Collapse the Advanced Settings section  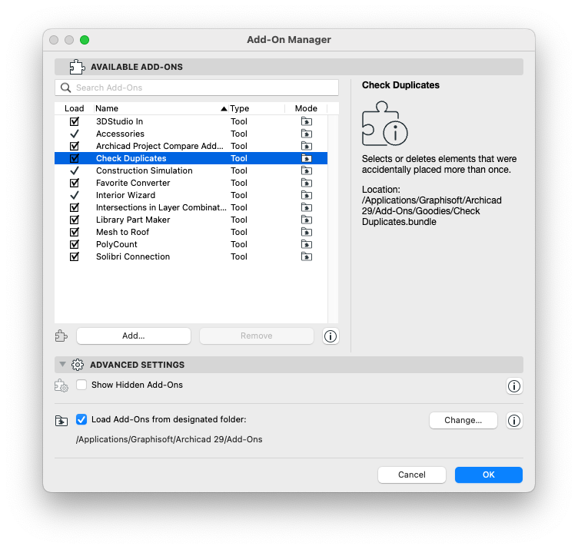pos(63,365)
